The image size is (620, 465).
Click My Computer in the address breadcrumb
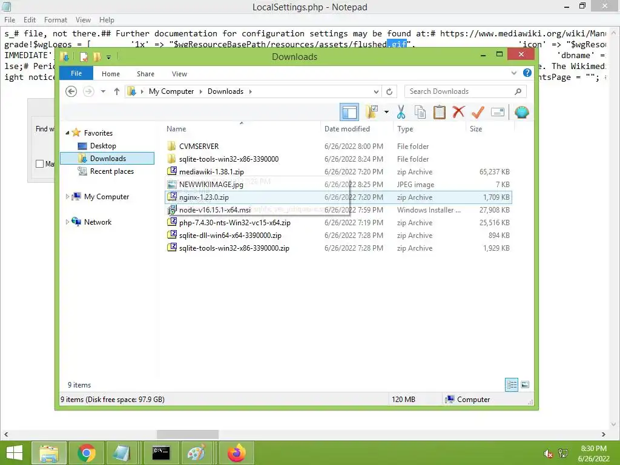click(171, 91)
